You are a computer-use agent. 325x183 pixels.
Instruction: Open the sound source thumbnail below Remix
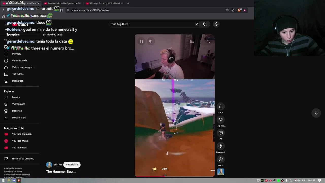point(221,172)
